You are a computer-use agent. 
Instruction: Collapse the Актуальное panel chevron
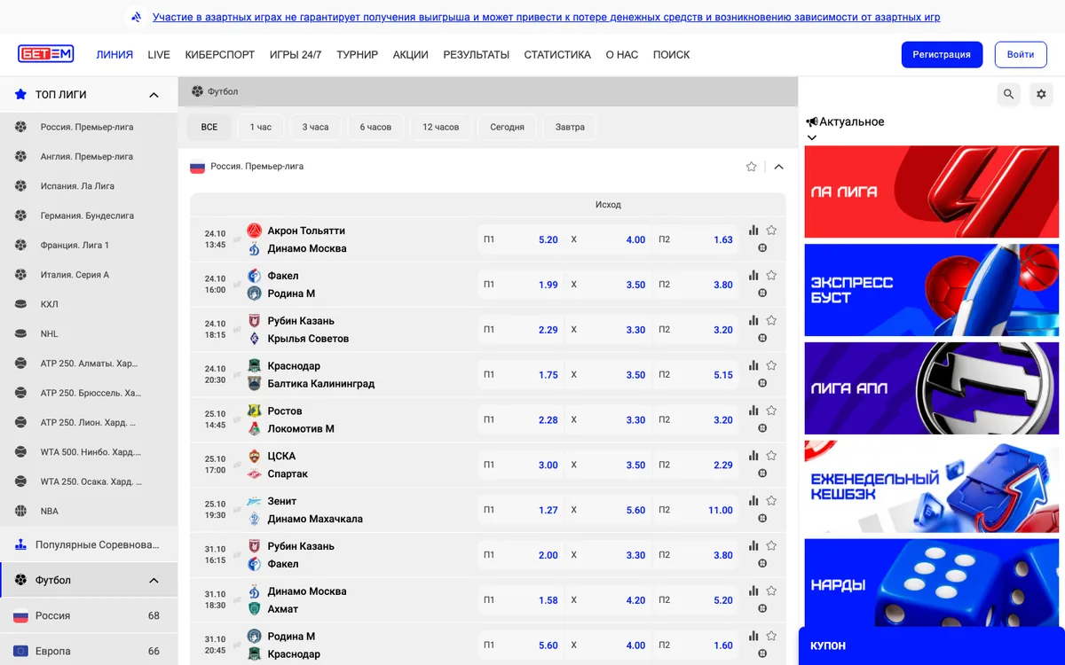point(811,137)
